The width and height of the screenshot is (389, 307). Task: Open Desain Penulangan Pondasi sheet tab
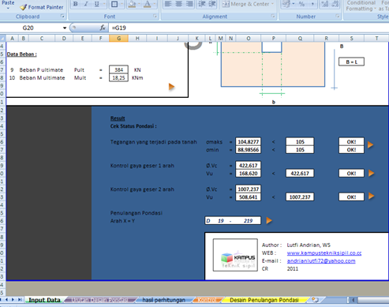pos(264,300)
